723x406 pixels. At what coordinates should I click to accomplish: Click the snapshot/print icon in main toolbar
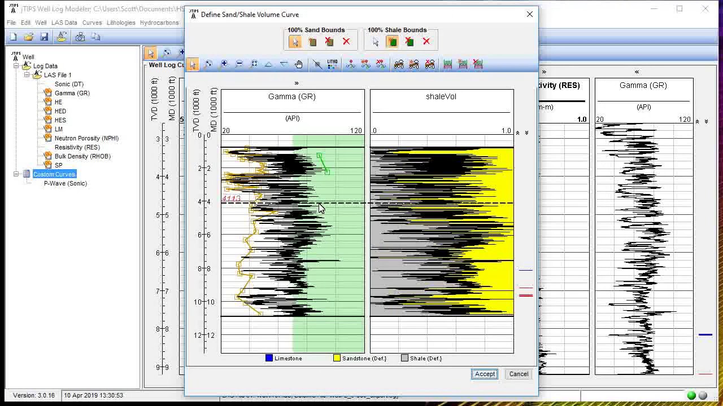[80, 37]
